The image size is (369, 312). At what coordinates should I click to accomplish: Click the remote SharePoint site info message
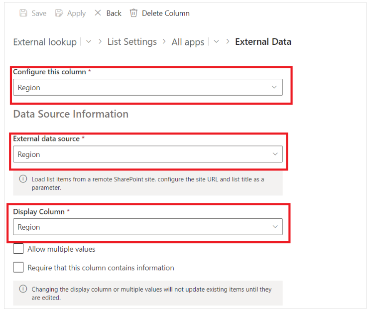click(x=148, y=183)
